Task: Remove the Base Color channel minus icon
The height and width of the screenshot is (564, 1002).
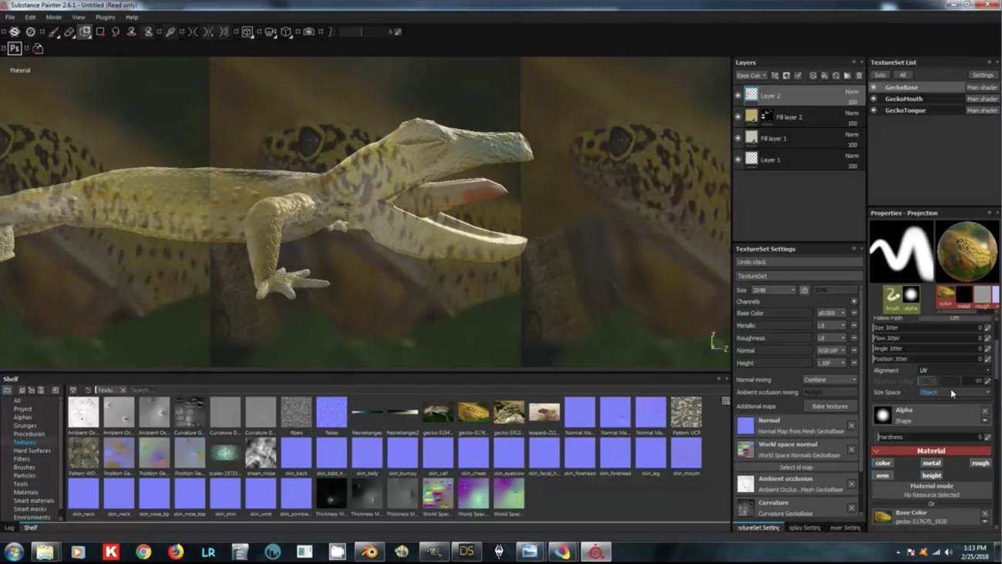Action: pos(854,313)
